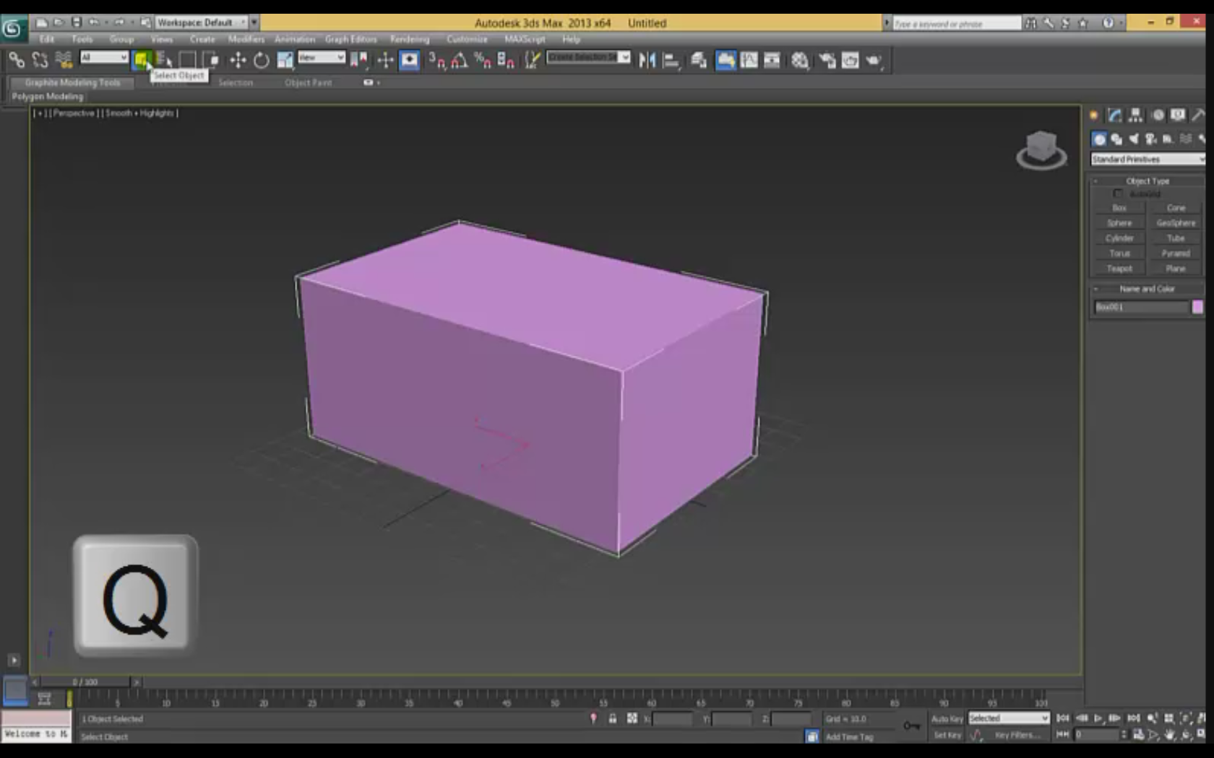The image size is (1214, 758).
Task: Open the Material Editor icon
Action: coord(800,61)
